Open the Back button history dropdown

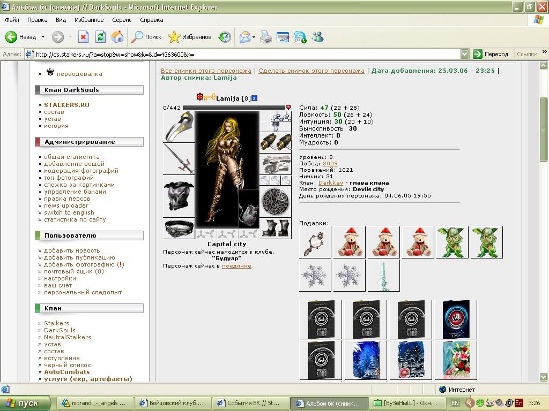(x=43, y=37)
